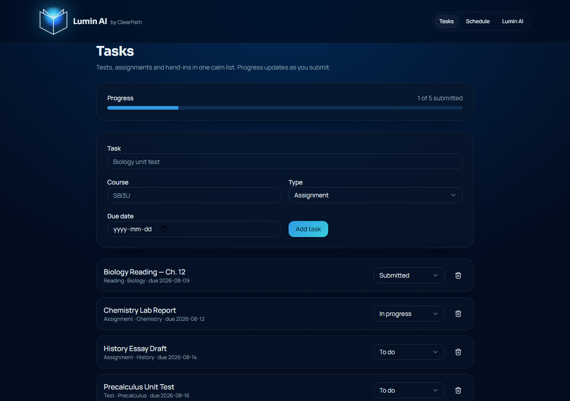Click the Lumin AI brand name
This screenshot has width=570, height=401.
(90, 21)
